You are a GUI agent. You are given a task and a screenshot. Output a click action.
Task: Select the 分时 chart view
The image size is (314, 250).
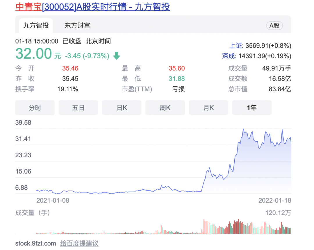tap(35, 108)
